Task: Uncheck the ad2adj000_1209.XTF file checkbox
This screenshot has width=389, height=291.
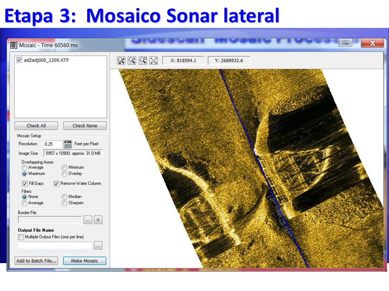Action: click(19, 60)
